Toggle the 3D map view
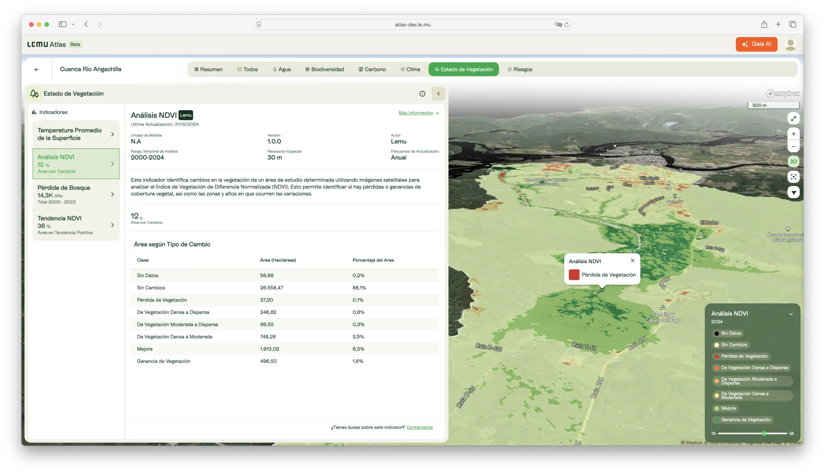Viewport: 825px width, 474px height. 793,161
